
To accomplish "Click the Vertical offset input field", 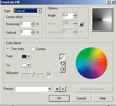I will pyautogui.click(x=25, y=32).
